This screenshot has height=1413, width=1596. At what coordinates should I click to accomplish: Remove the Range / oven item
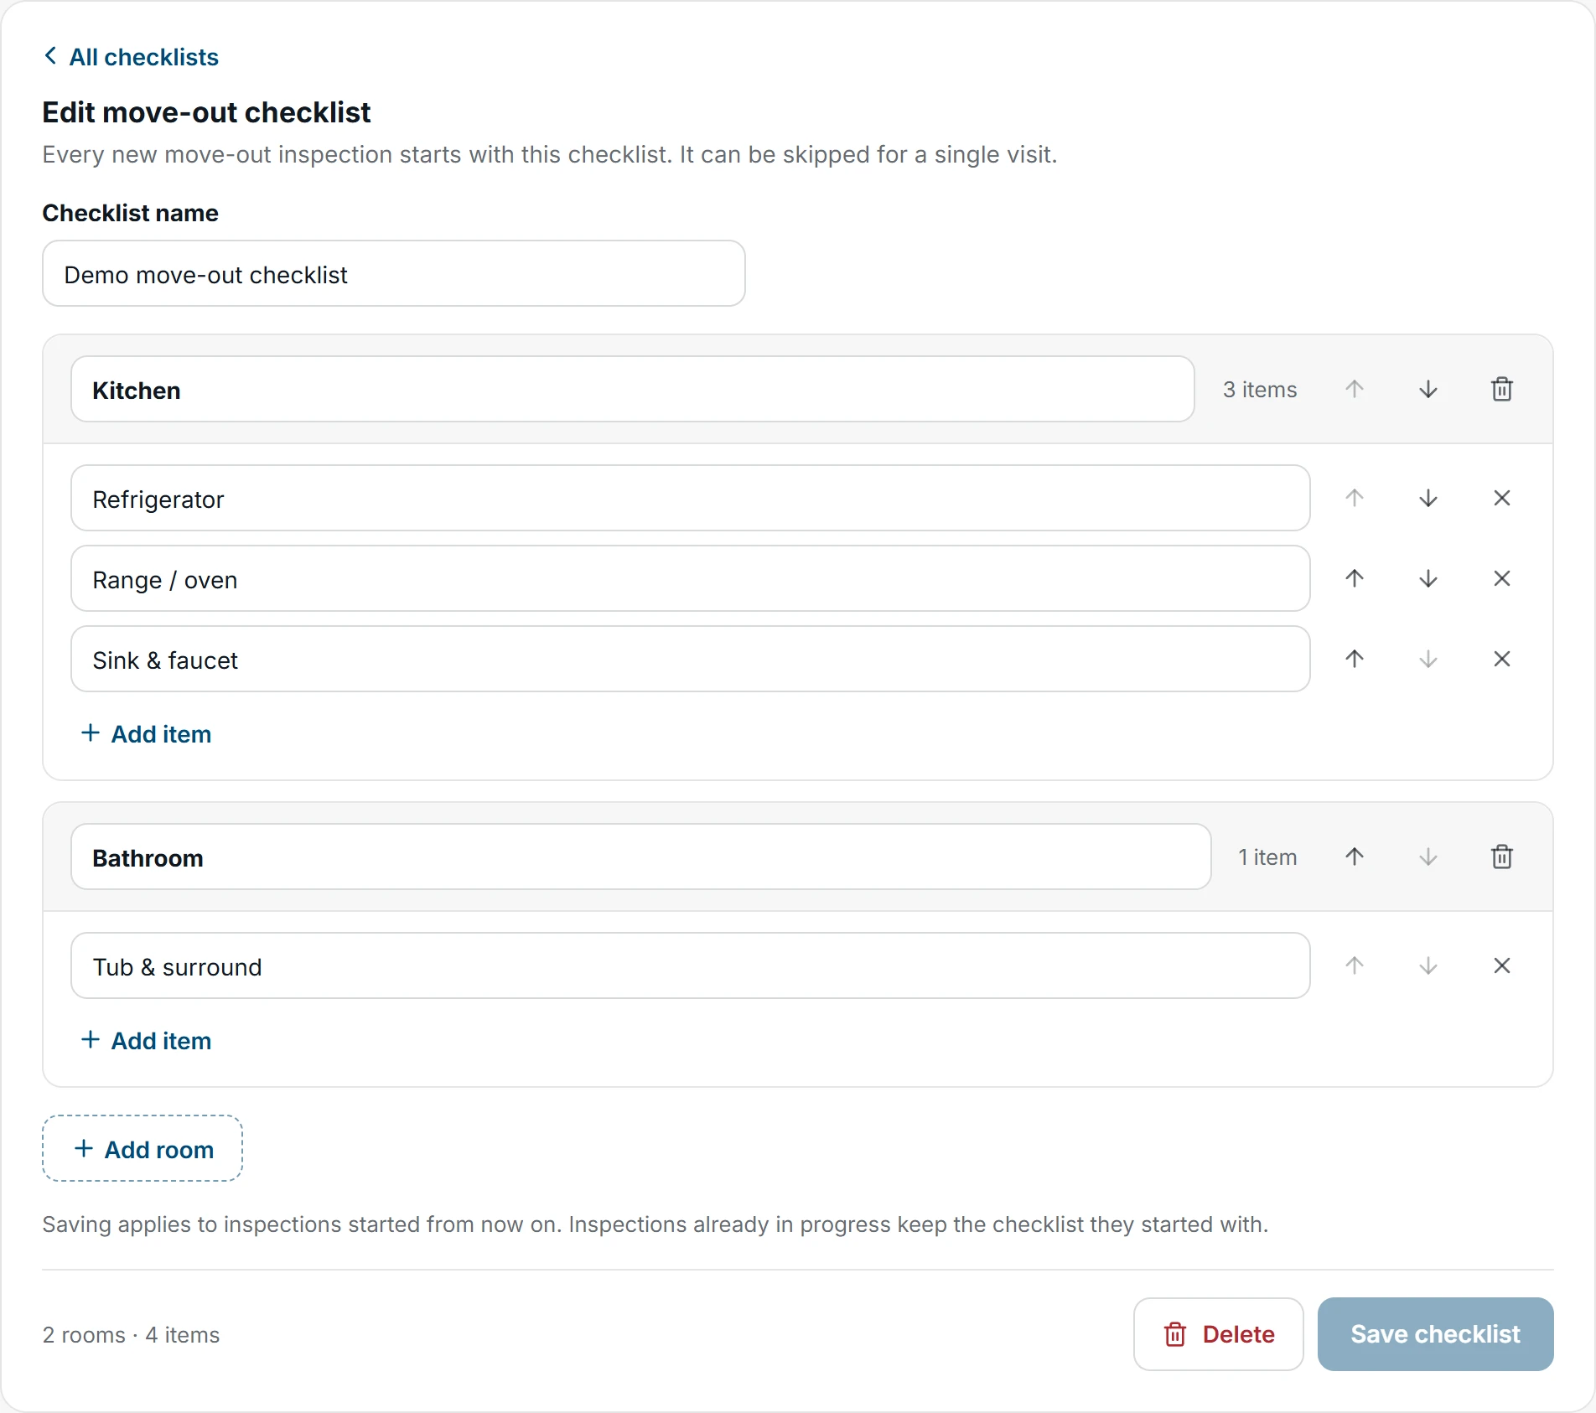[1502, 578]
